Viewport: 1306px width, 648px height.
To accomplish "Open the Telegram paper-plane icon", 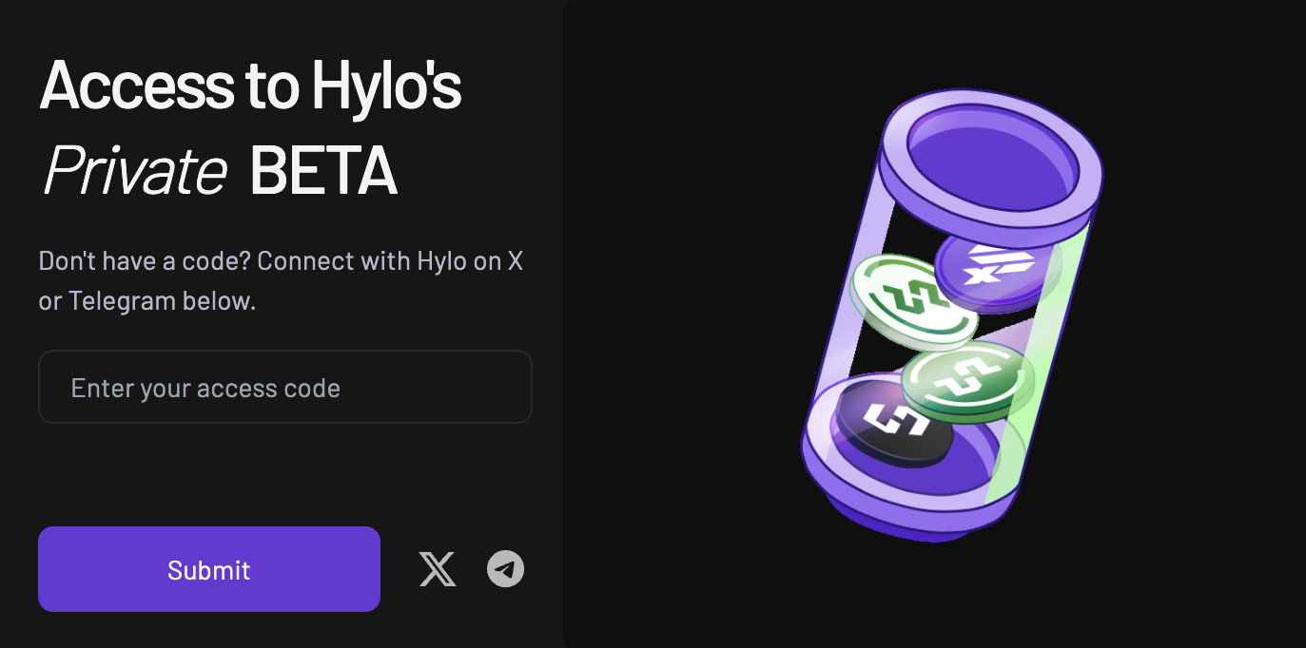I will pos(506,569).
